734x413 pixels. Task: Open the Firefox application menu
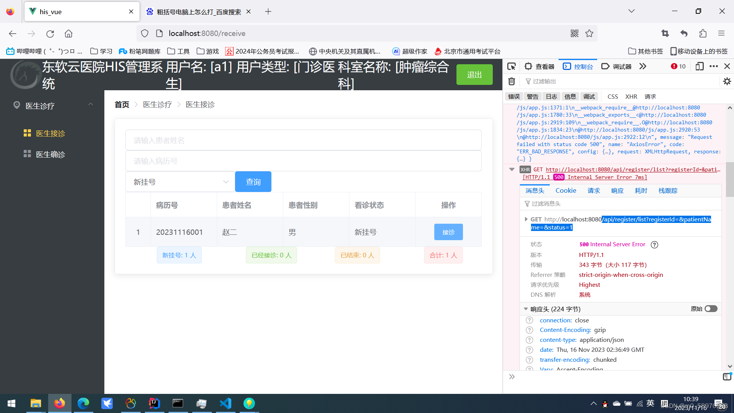(721, 33)
